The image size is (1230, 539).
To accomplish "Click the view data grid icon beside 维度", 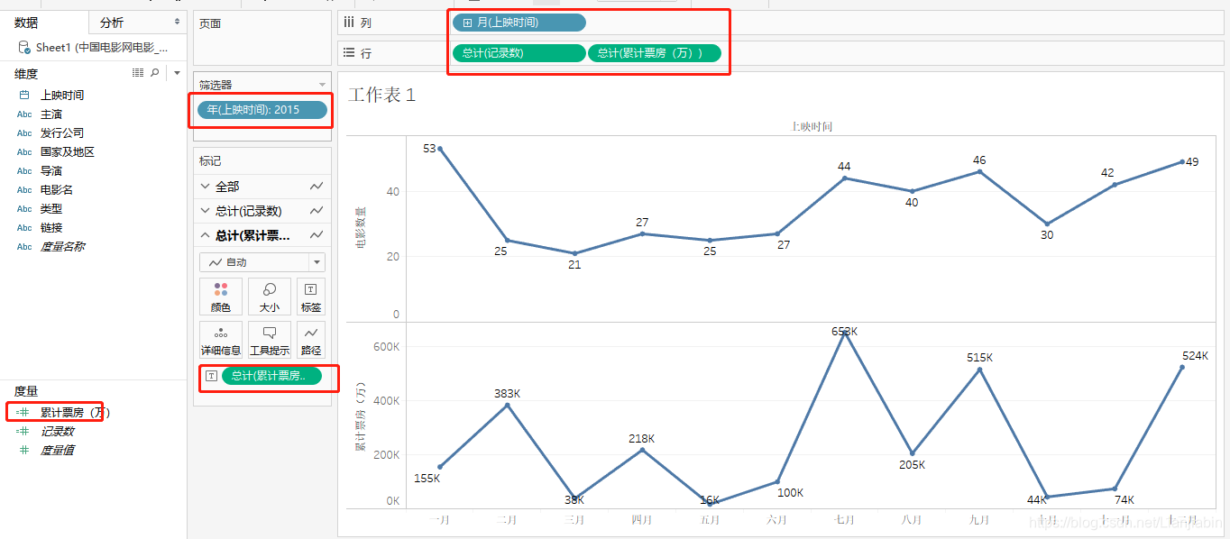I will (138, 72).
